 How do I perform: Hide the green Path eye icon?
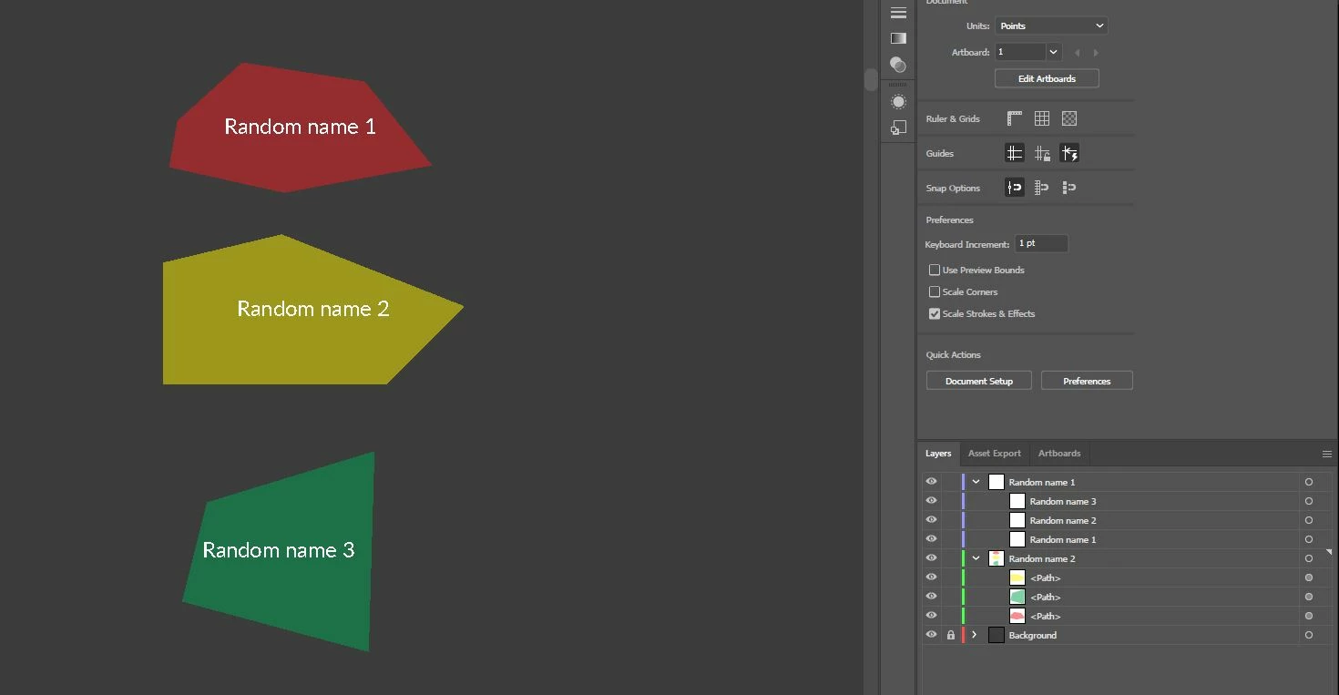tap(931, 597)
